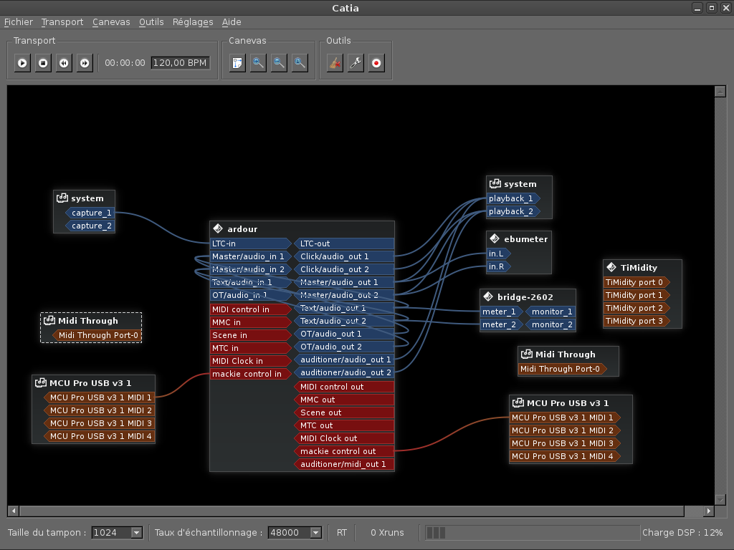This screenshot has width=734, height=550.
Task: Click the 120,00 BPM tempo field
Action: click(x=180, y=63)
